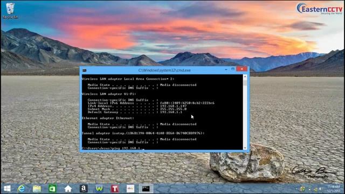Viewport: 345px width, 194px height.
Task: Open File Explorer from the taskbar
Action: (37, 189)
